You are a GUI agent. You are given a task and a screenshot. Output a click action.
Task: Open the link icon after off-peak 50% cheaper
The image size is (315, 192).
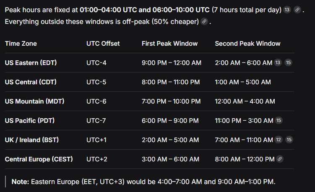(x=204, y=21)
